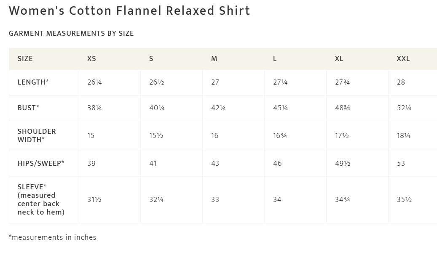Click the M bust value 42¼
The image size is (437, 260).
(x=218, y=108)
